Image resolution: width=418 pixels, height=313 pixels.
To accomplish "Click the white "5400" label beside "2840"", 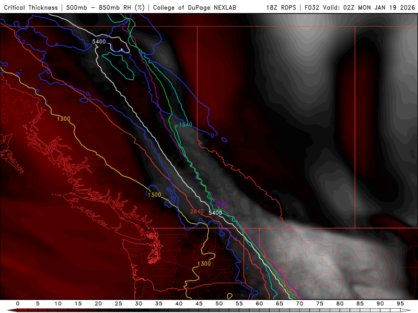I will tap(215, 213).
